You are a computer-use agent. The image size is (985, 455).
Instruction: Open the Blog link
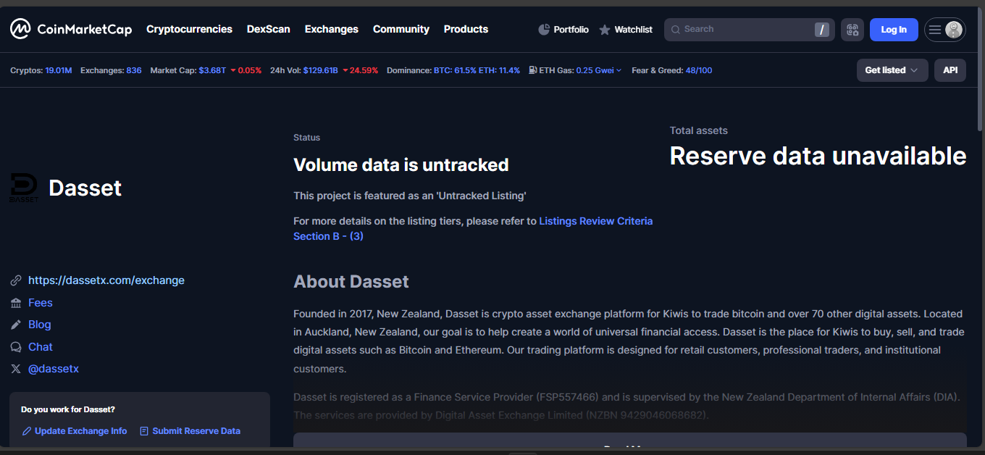[40, 325]
